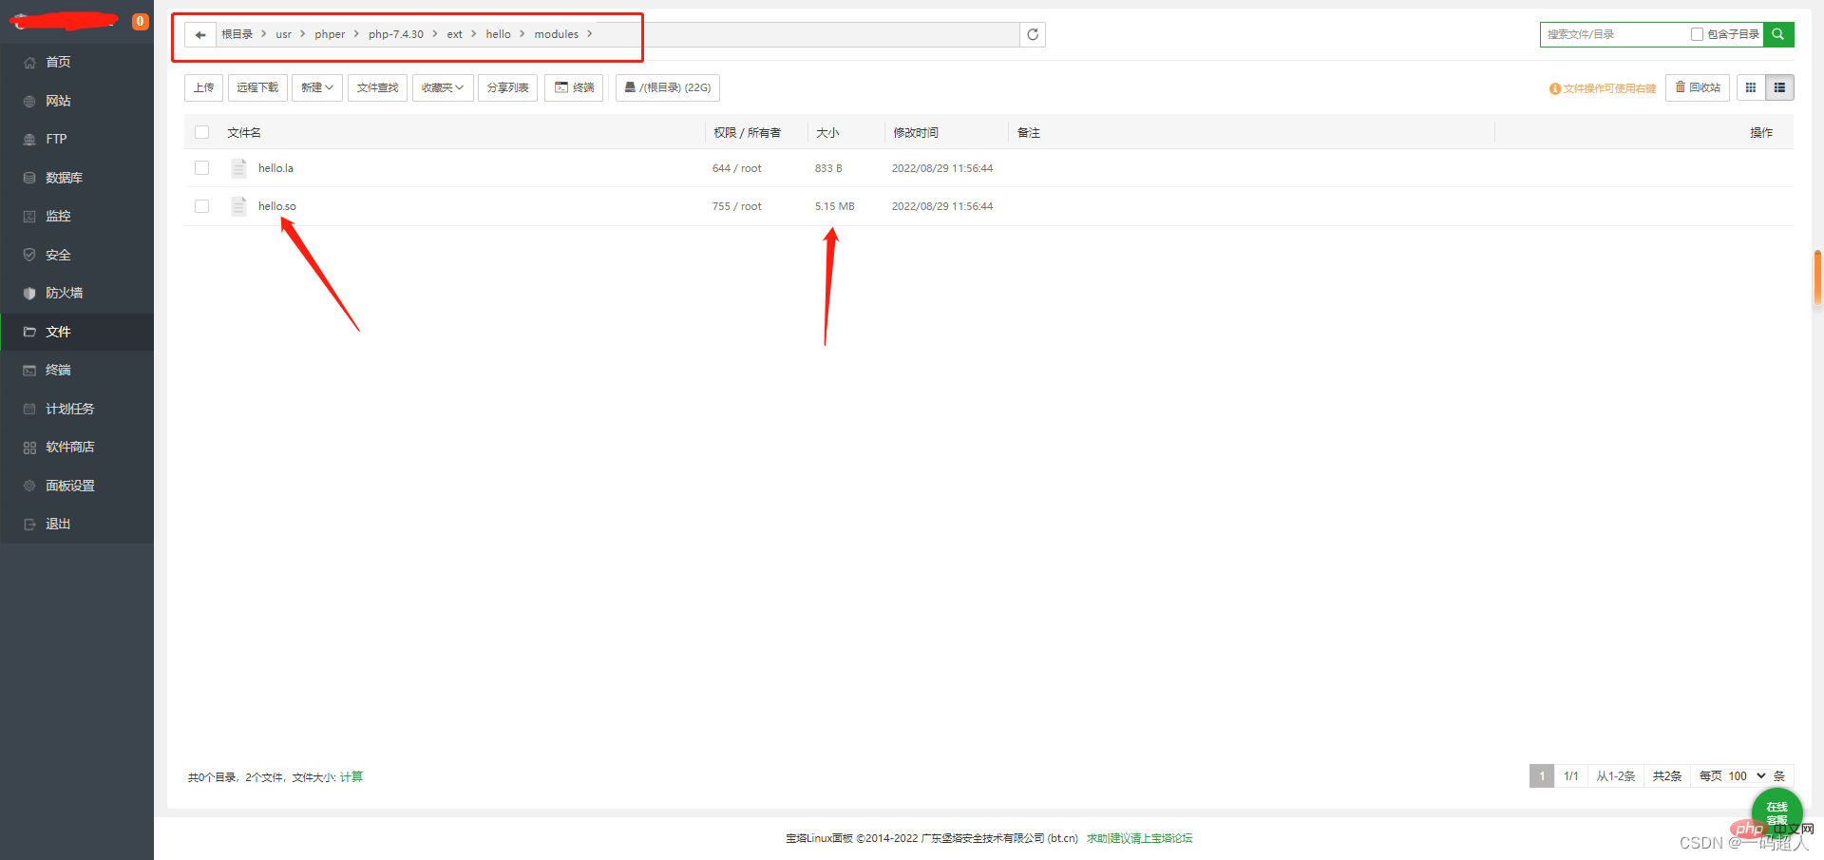Click the green search button
Image resolution: width=1824 pixels, height=860 pixels.
[1778, 34]
